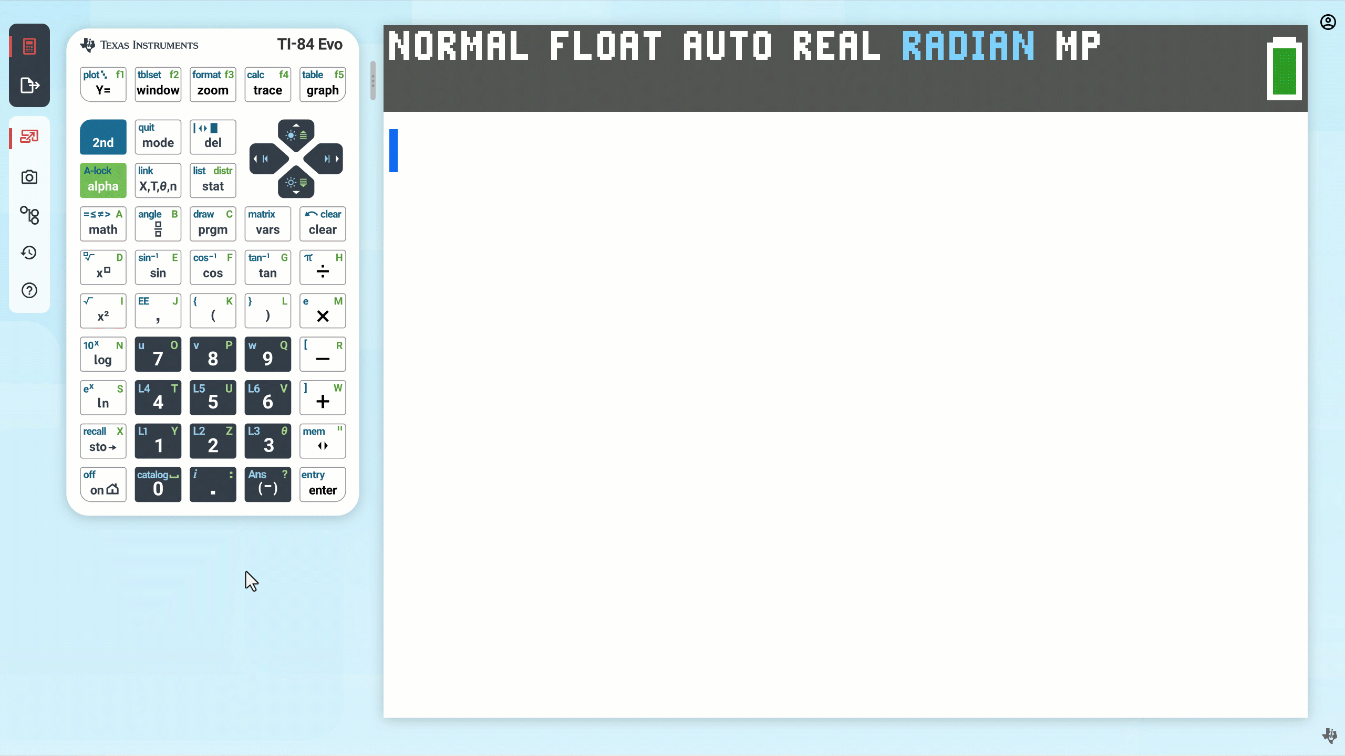Click the on/home key
The width and height of the screenshot is (1345, 756).
click(x=104, y=485)
